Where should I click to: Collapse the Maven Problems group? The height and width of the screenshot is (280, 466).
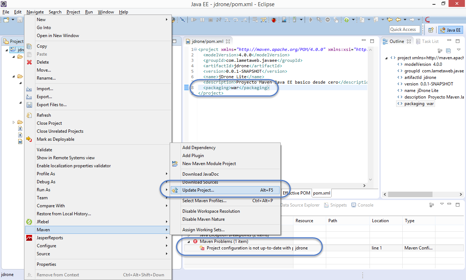[x=189, y=241]
